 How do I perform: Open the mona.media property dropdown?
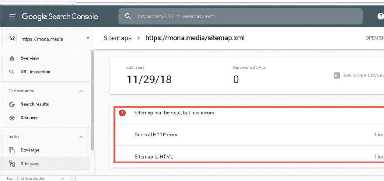88,38
